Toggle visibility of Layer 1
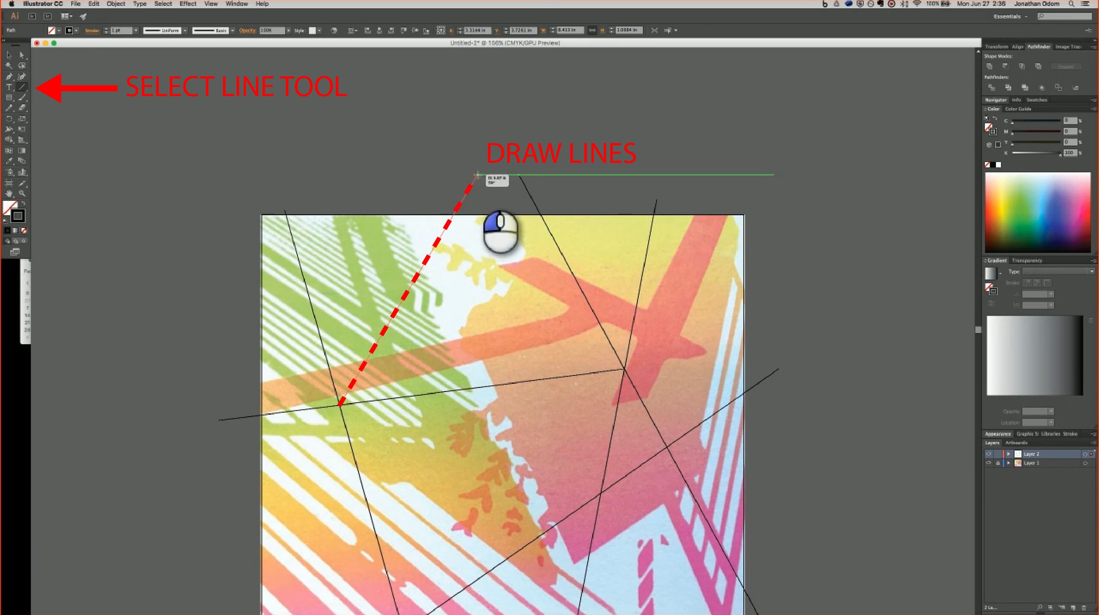Image resolution: width=1099 pixels, height=615 pixels. 988,463
